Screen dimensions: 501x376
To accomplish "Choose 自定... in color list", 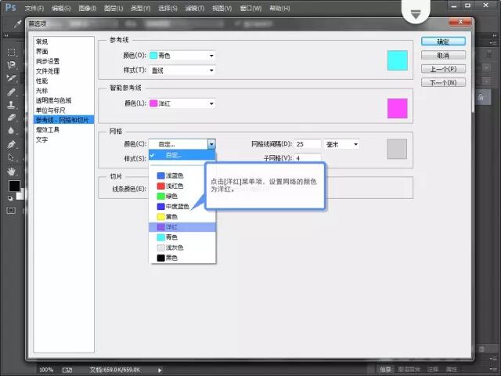I will pos(182,155).
